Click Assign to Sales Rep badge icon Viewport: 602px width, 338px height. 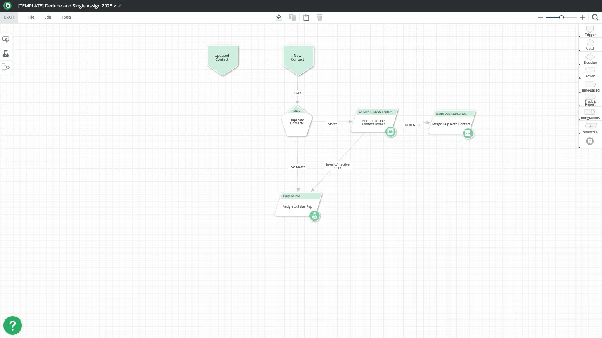click(315, 216)
